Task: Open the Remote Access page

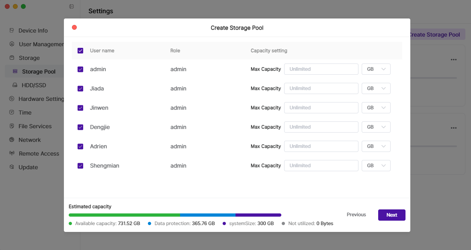Action: click(39, 154)
